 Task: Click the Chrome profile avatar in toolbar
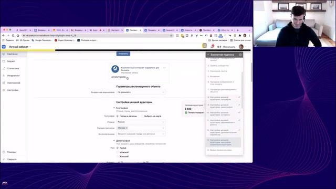point(245,36)
